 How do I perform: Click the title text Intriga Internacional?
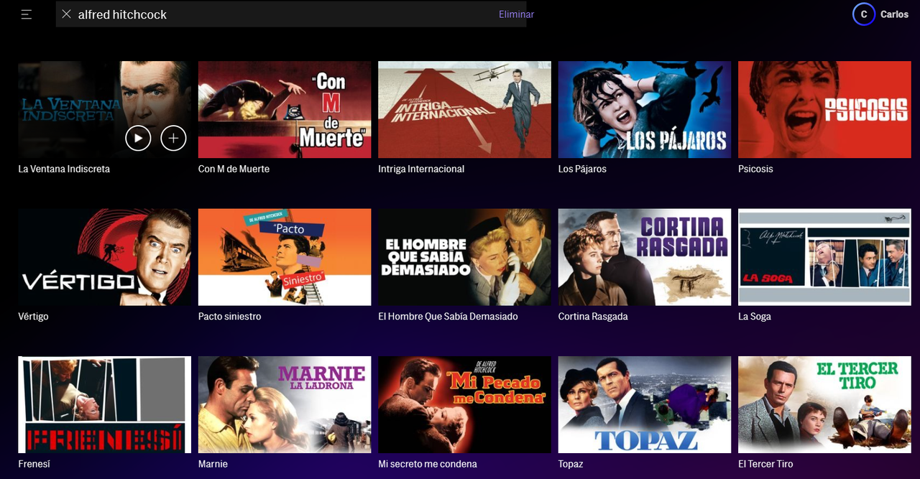(x=421, y=169)
